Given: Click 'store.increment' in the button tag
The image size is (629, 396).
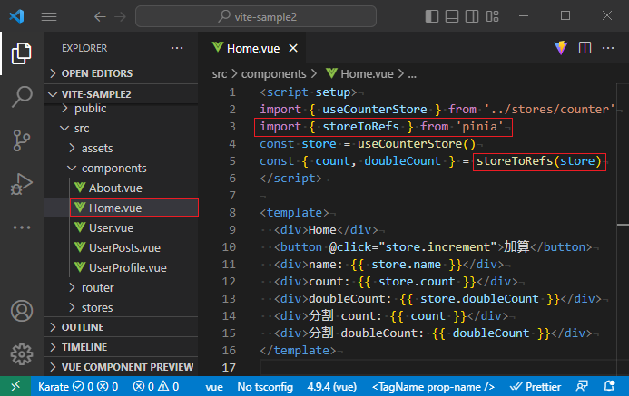Looking at the screenshot, I should (437, 247).
